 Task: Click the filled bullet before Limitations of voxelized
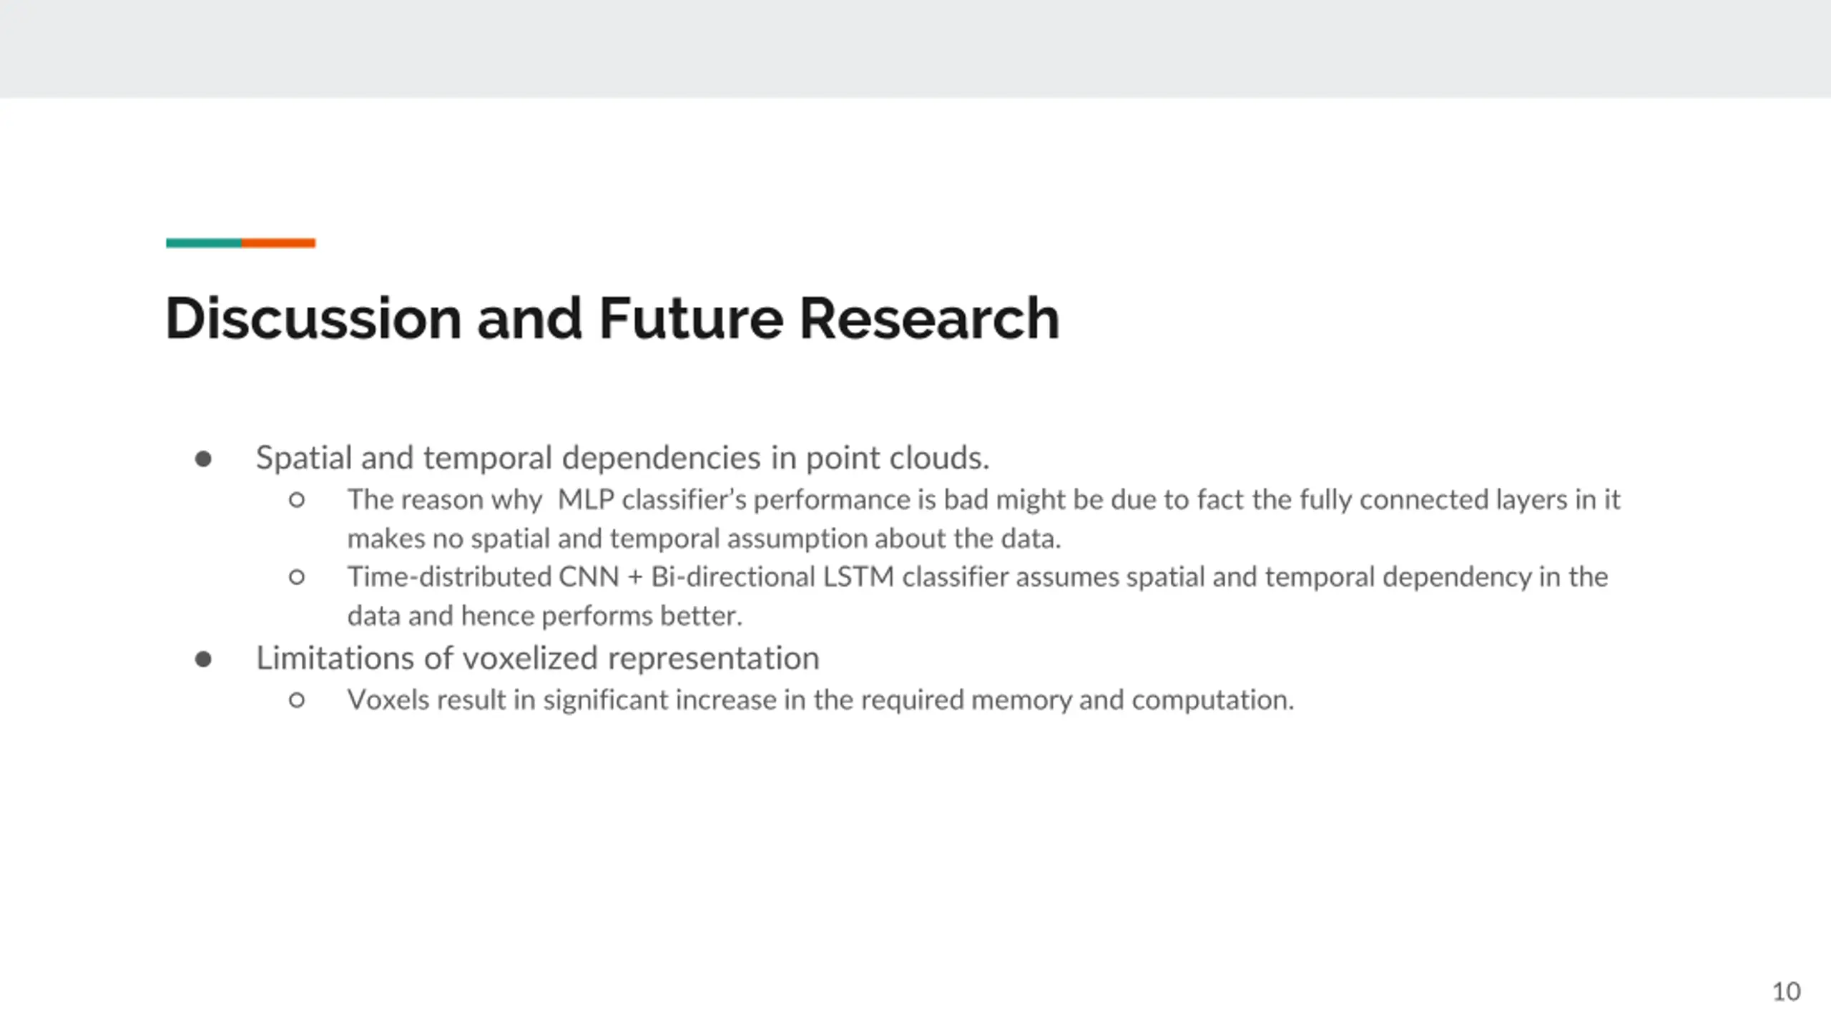coord(203,659)
